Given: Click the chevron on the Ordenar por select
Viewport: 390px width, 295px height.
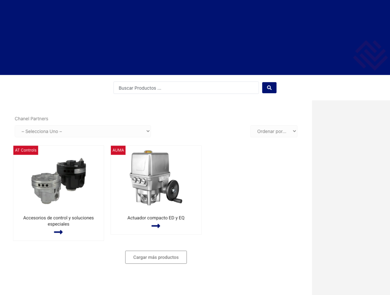Looking at the screenshot, I should 294,131.
